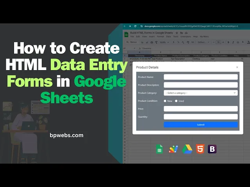Click the Test Description cell

[x=181, y=59]
